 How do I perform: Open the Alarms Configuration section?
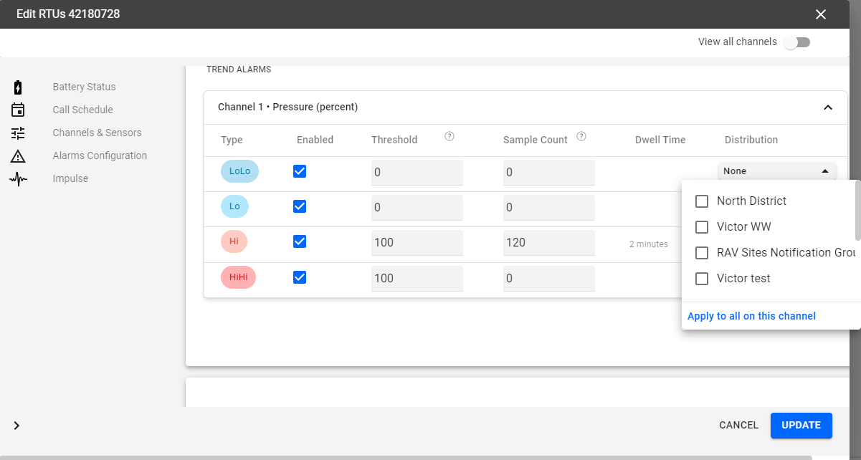pos(100,155)
